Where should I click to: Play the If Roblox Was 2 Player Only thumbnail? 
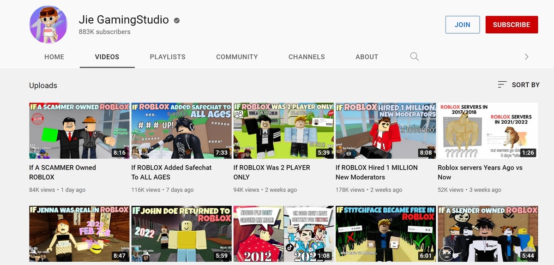pos(283,131)
